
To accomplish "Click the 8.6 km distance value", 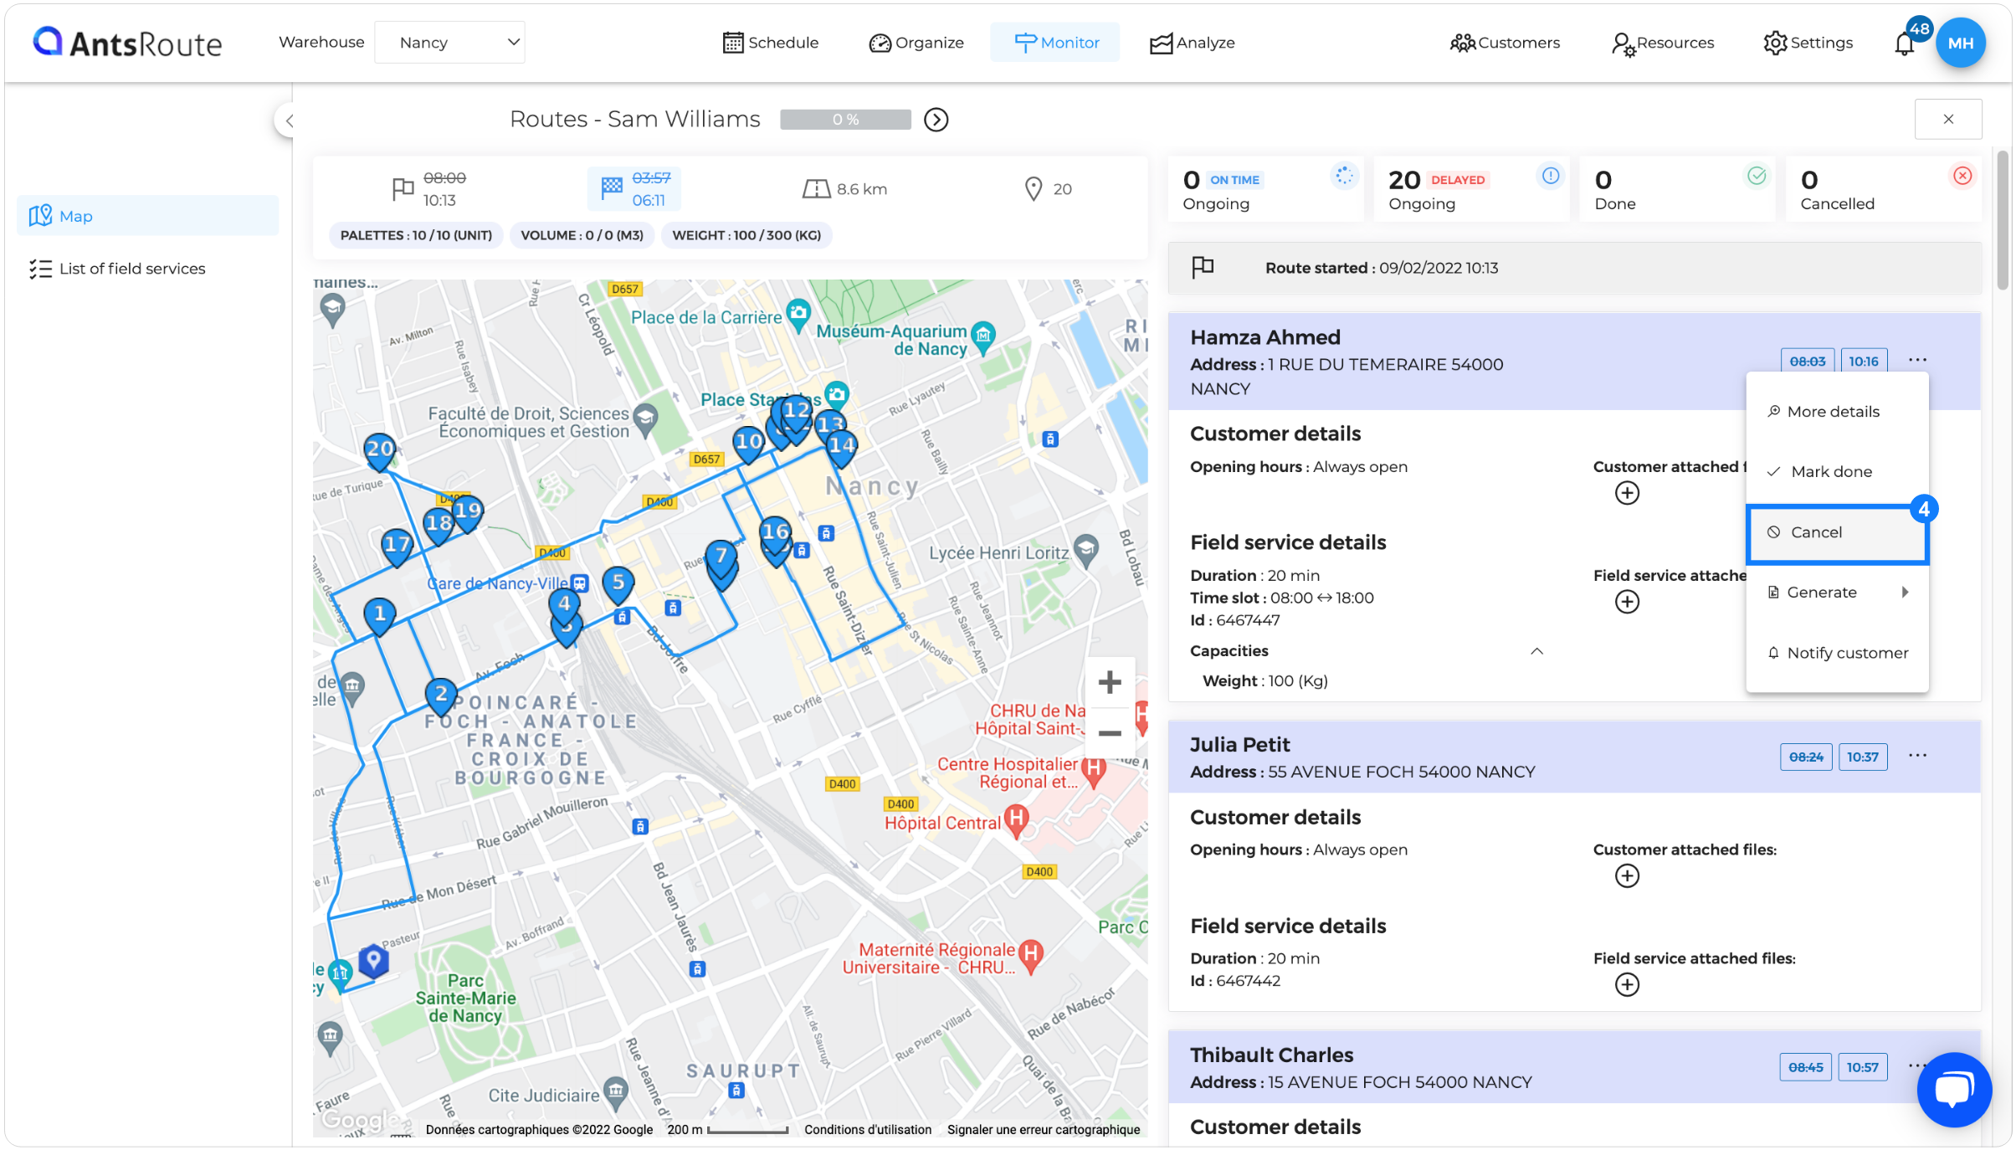I will pos(861,189).
